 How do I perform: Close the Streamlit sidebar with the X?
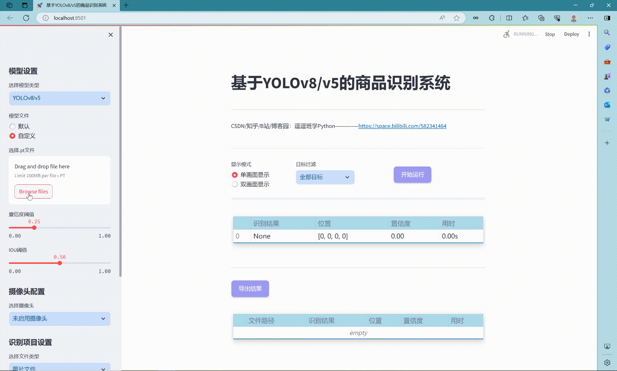coord(111,35)
